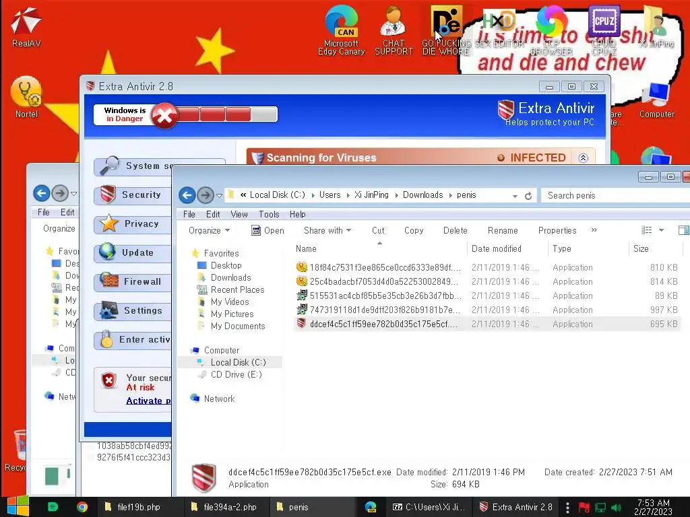Viewport: 690px width, 517px height.
Task: Select the Update globe icon in Extra Antivir
Action: (107, 252)
